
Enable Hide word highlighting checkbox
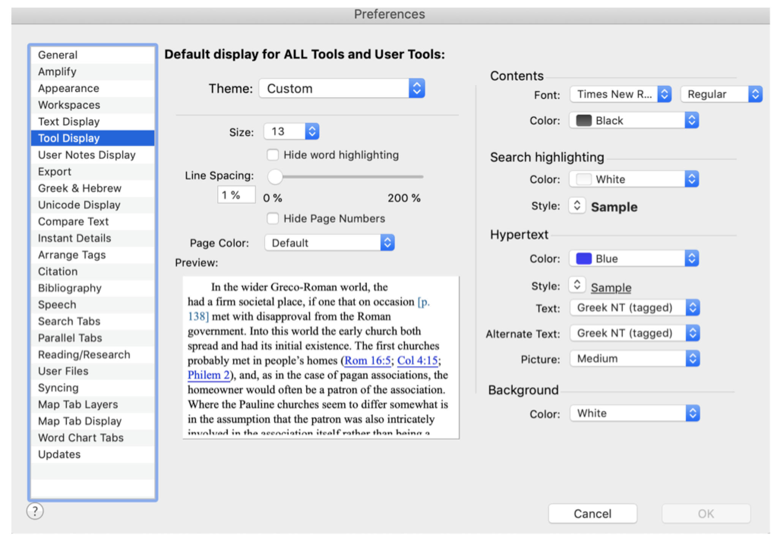point(273,155)
